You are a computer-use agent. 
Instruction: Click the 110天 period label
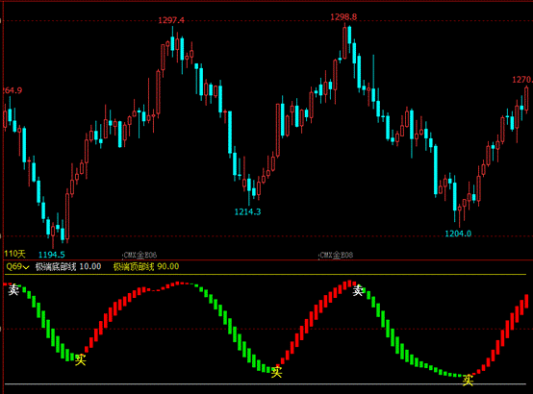14,254
